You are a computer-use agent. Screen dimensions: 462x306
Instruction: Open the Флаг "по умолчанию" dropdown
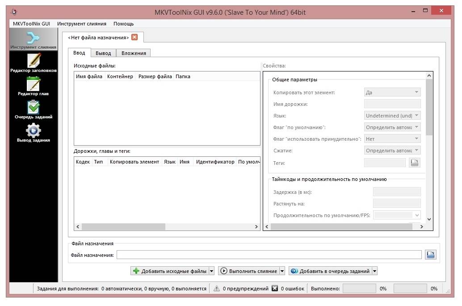pos(392,127)
